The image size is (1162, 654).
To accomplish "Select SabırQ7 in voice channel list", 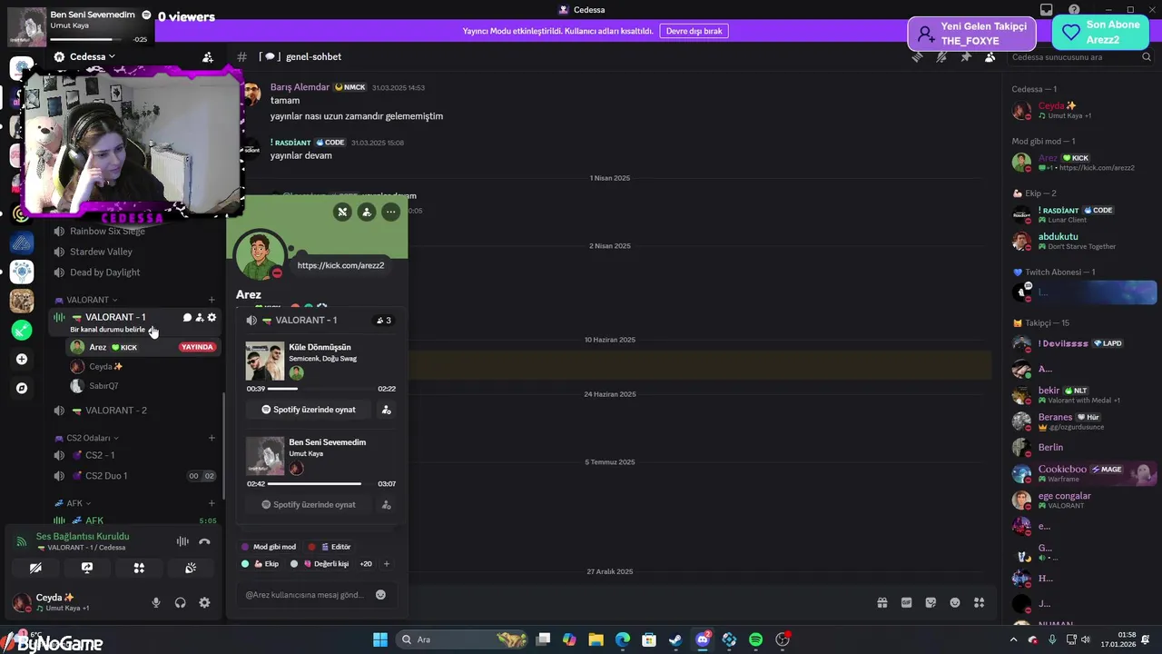I will [x=143, y=386].
